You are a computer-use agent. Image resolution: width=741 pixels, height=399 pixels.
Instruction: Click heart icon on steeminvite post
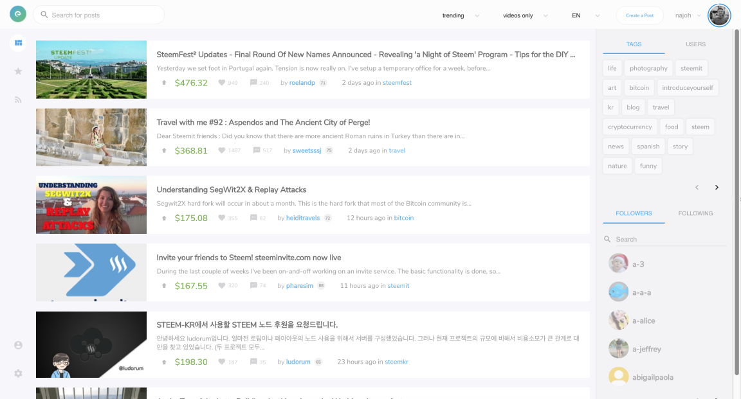pos(222,286)
